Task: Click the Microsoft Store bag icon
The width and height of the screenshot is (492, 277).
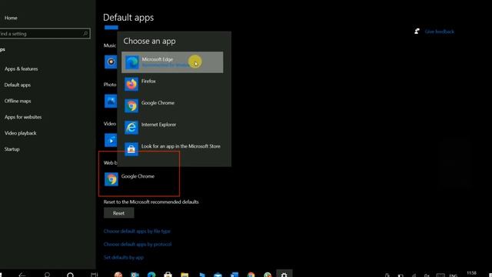Action: pyautogui.click(x=131, y=149)
